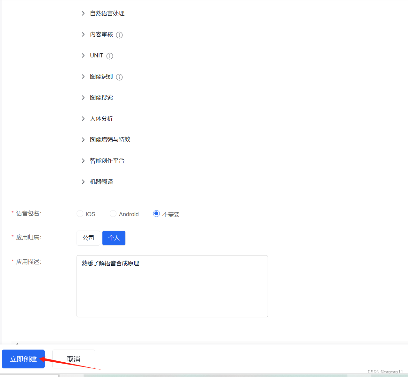408x377 pixels.
Task: Expand the 机器翻译 category chevron
Action: [83, 182]
